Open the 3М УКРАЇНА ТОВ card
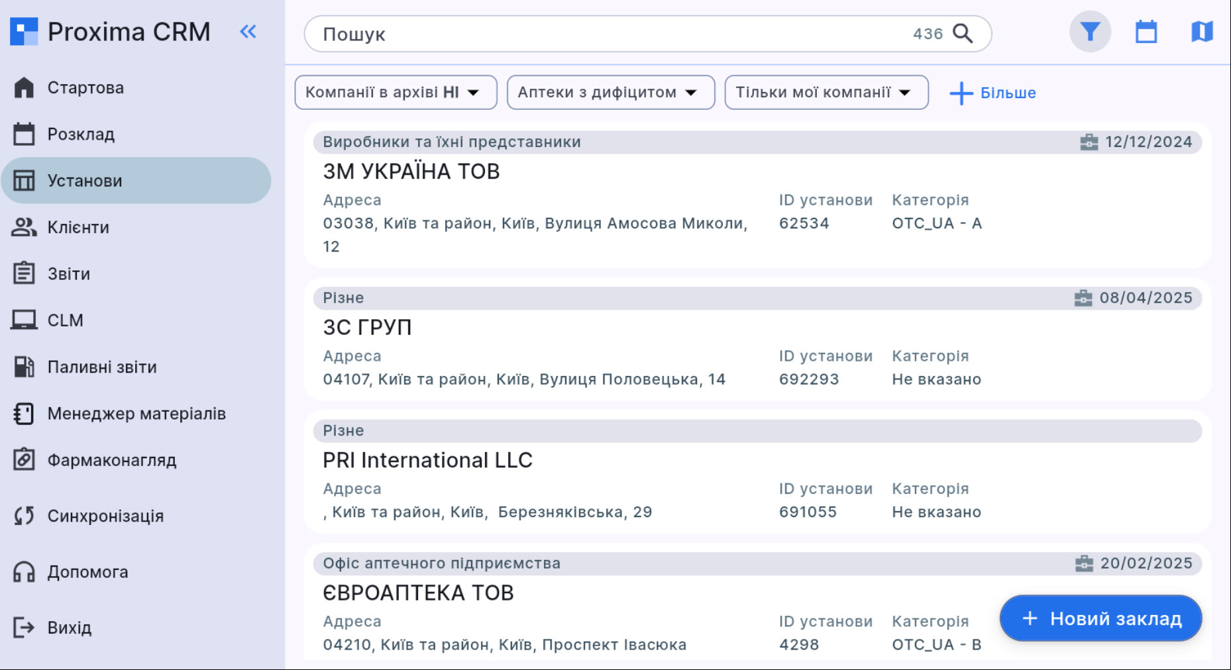 click(x=411, y=171)
